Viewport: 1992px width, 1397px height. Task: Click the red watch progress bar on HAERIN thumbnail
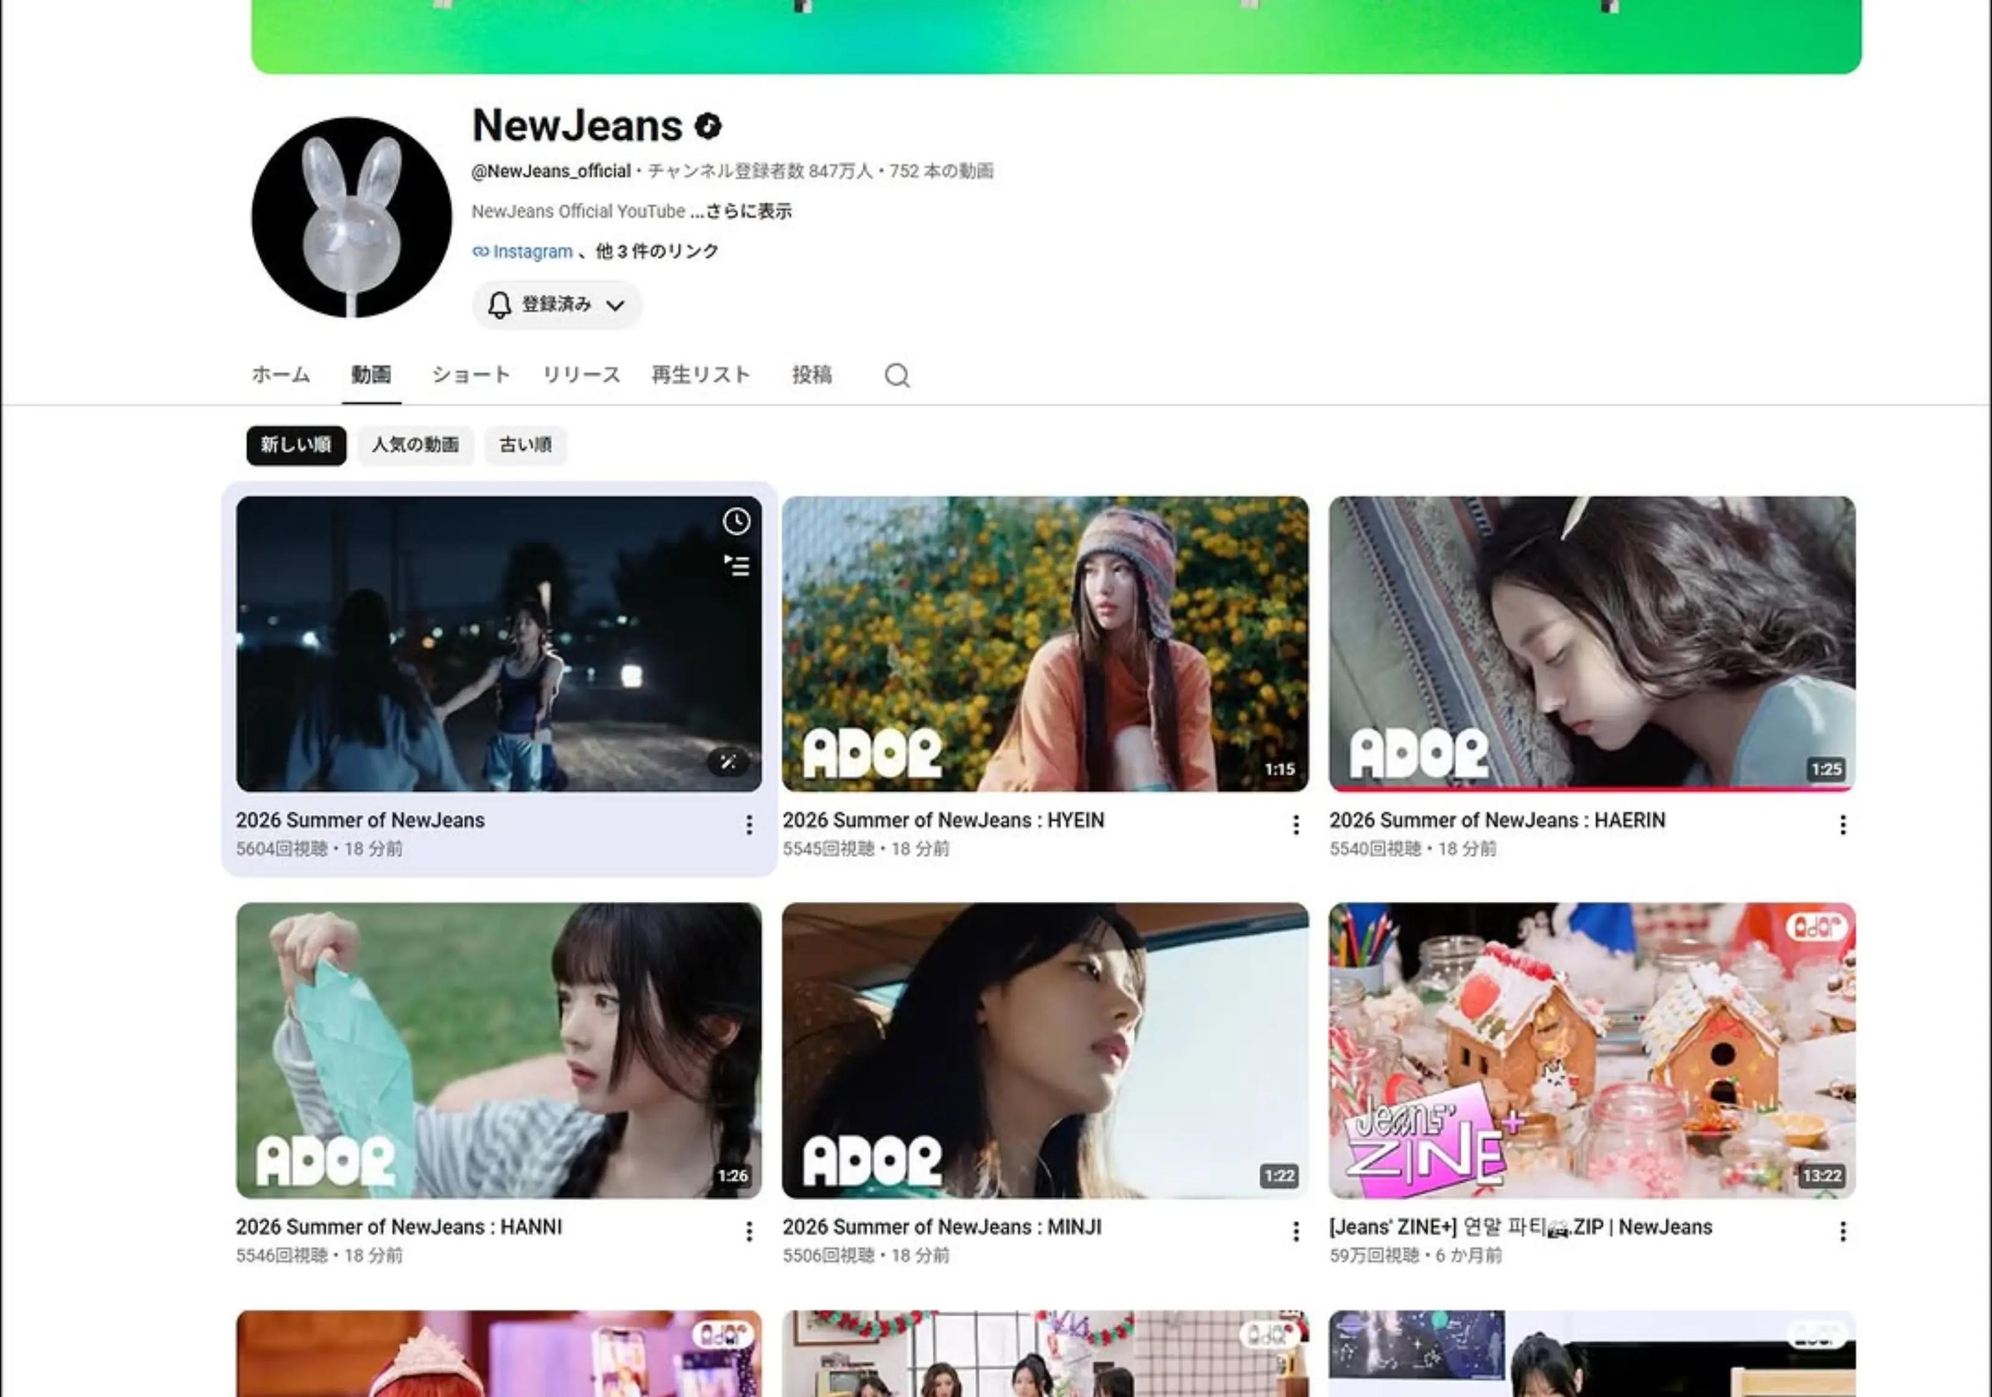coord(1592,789)
